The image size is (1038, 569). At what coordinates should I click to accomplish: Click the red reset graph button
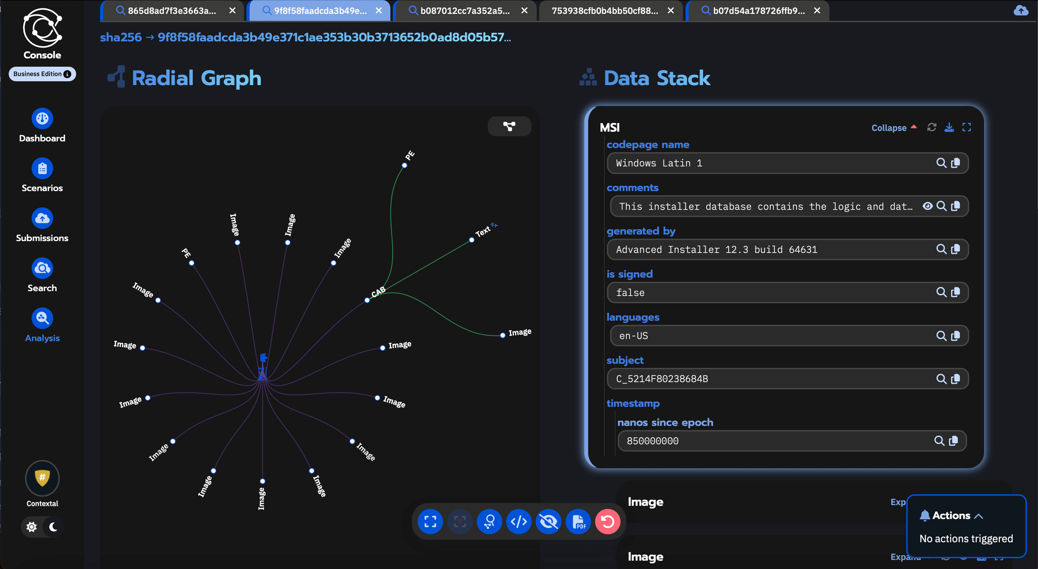(x=608, y=521)
